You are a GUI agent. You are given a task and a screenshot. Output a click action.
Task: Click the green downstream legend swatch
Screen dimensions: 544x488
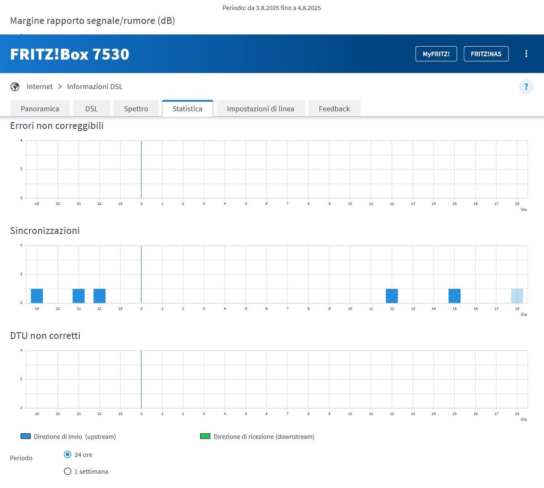205,436
